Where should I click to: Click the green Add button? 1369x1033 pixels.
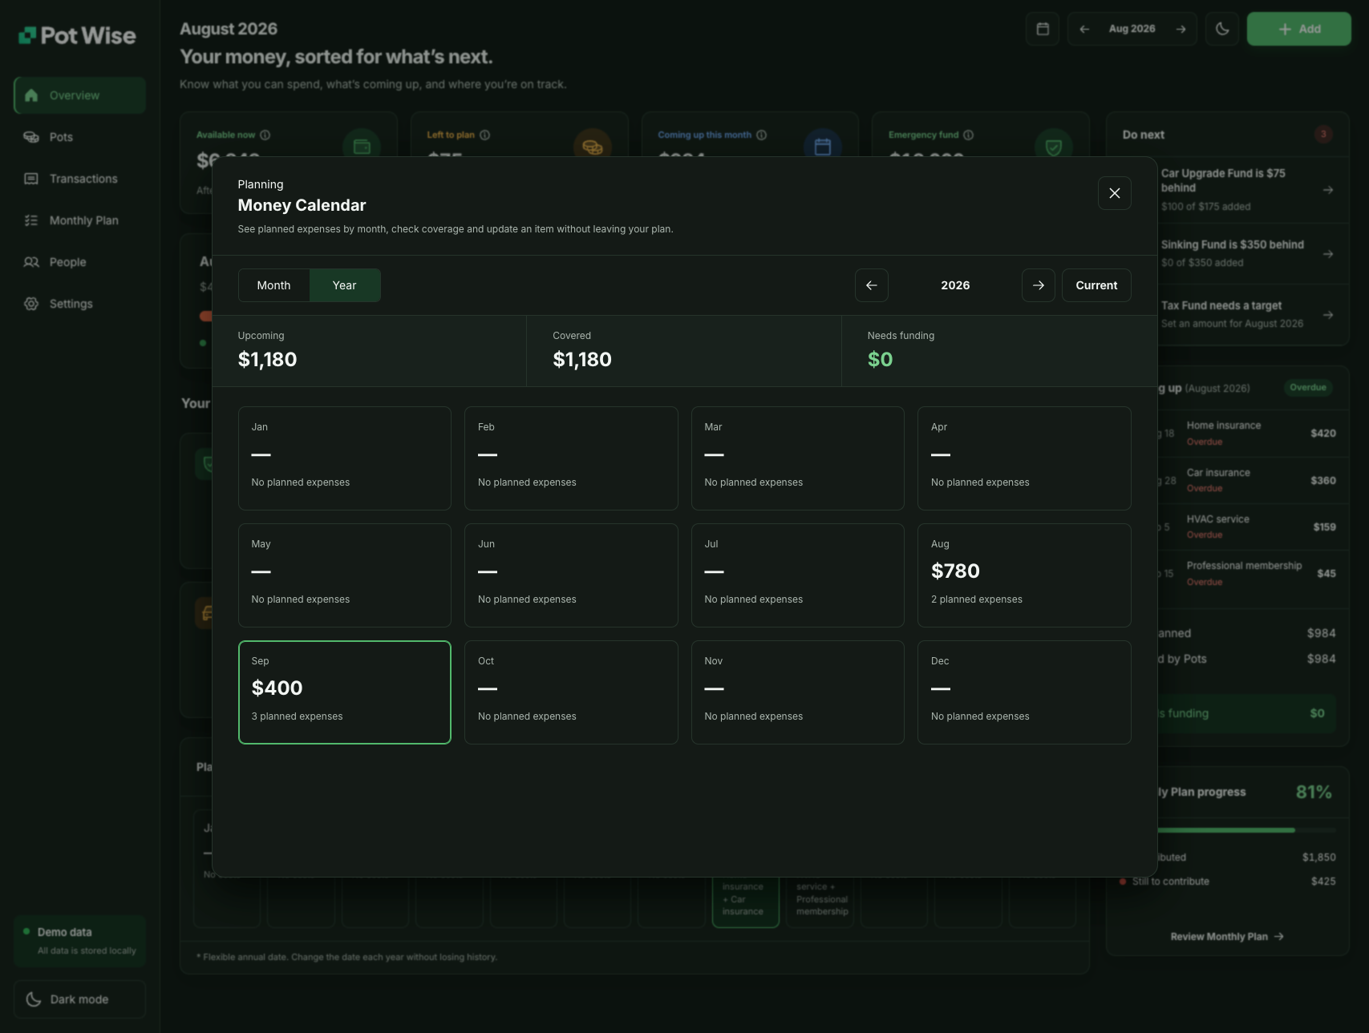tap(1298, 29)
